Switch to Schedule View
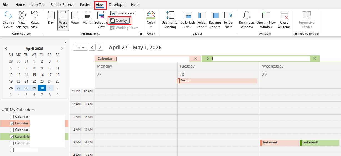The image size is (341, 156). [x=101, y=20]
